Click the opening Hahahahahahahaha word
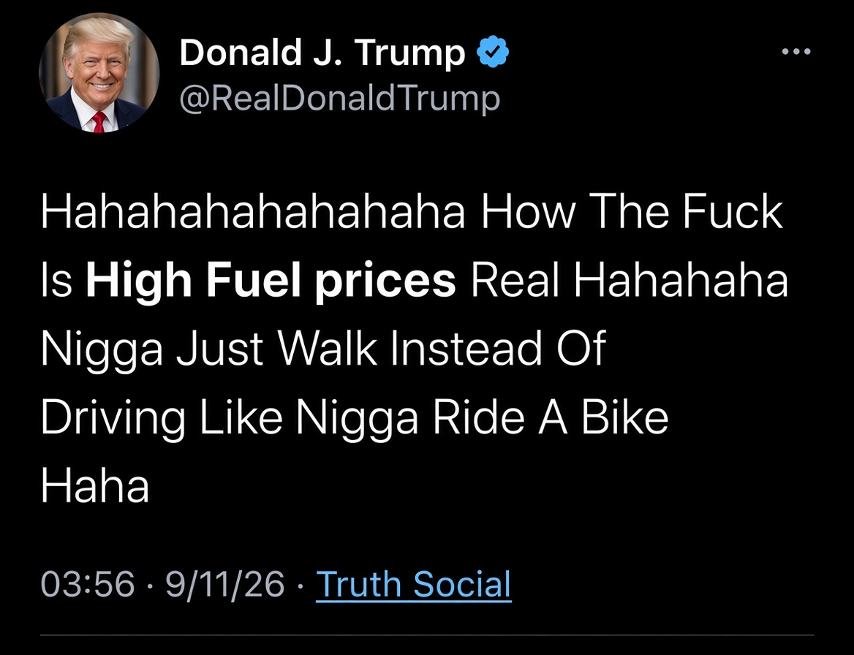The height and width of the screenshot is (655, 854). 253,211
